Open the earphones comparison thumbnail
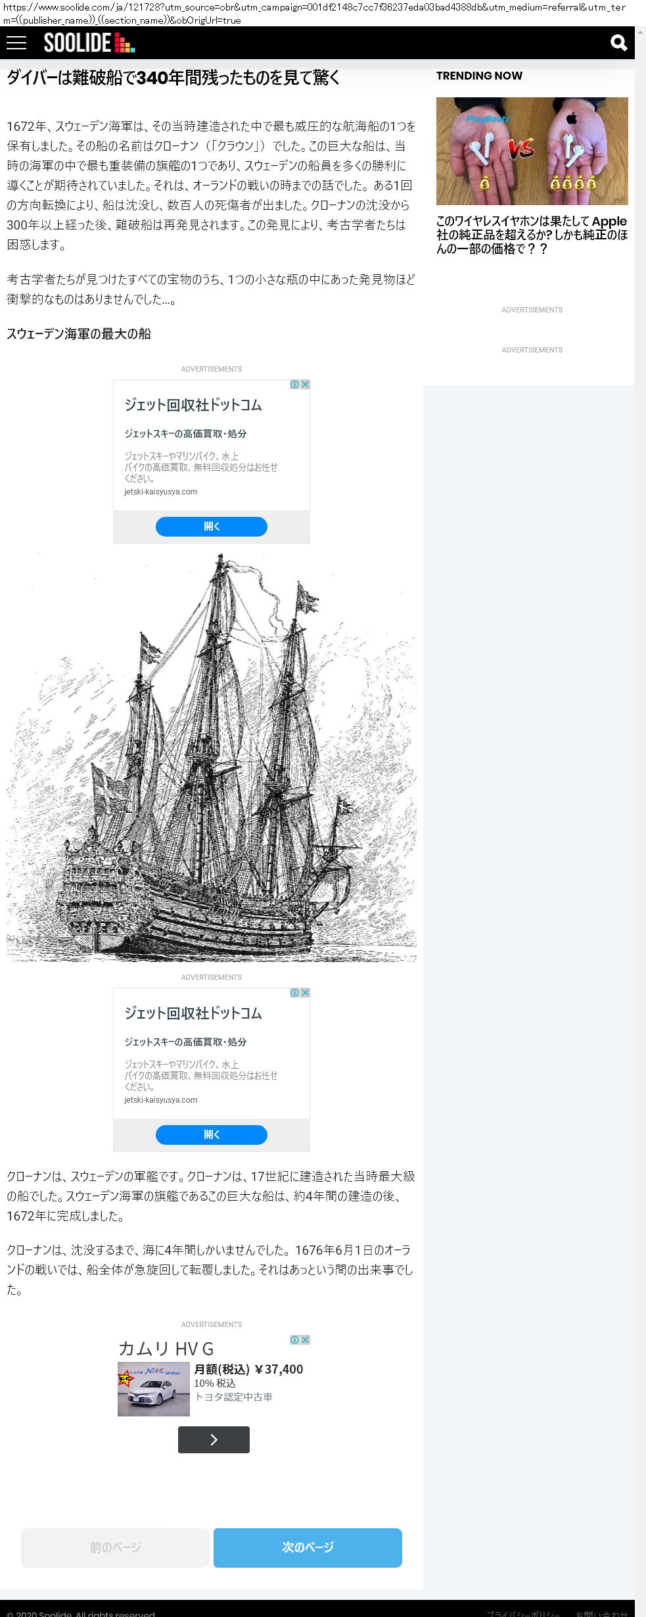Image resolution: width=646 pixels, height=1617 pixels. click(x=532, y=151)
